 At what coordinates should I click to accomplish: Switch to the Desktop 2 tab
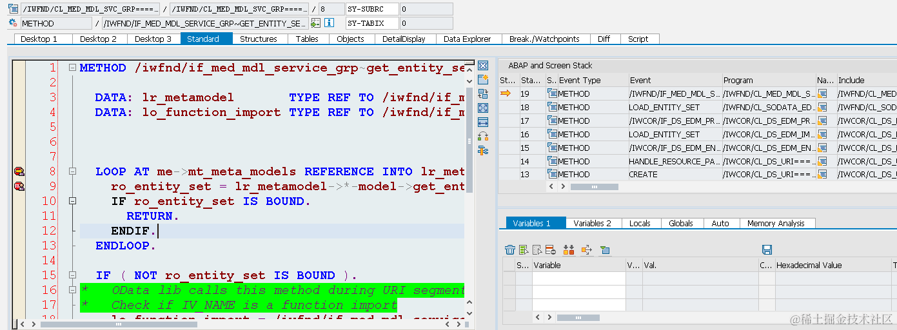coord(99,39)
